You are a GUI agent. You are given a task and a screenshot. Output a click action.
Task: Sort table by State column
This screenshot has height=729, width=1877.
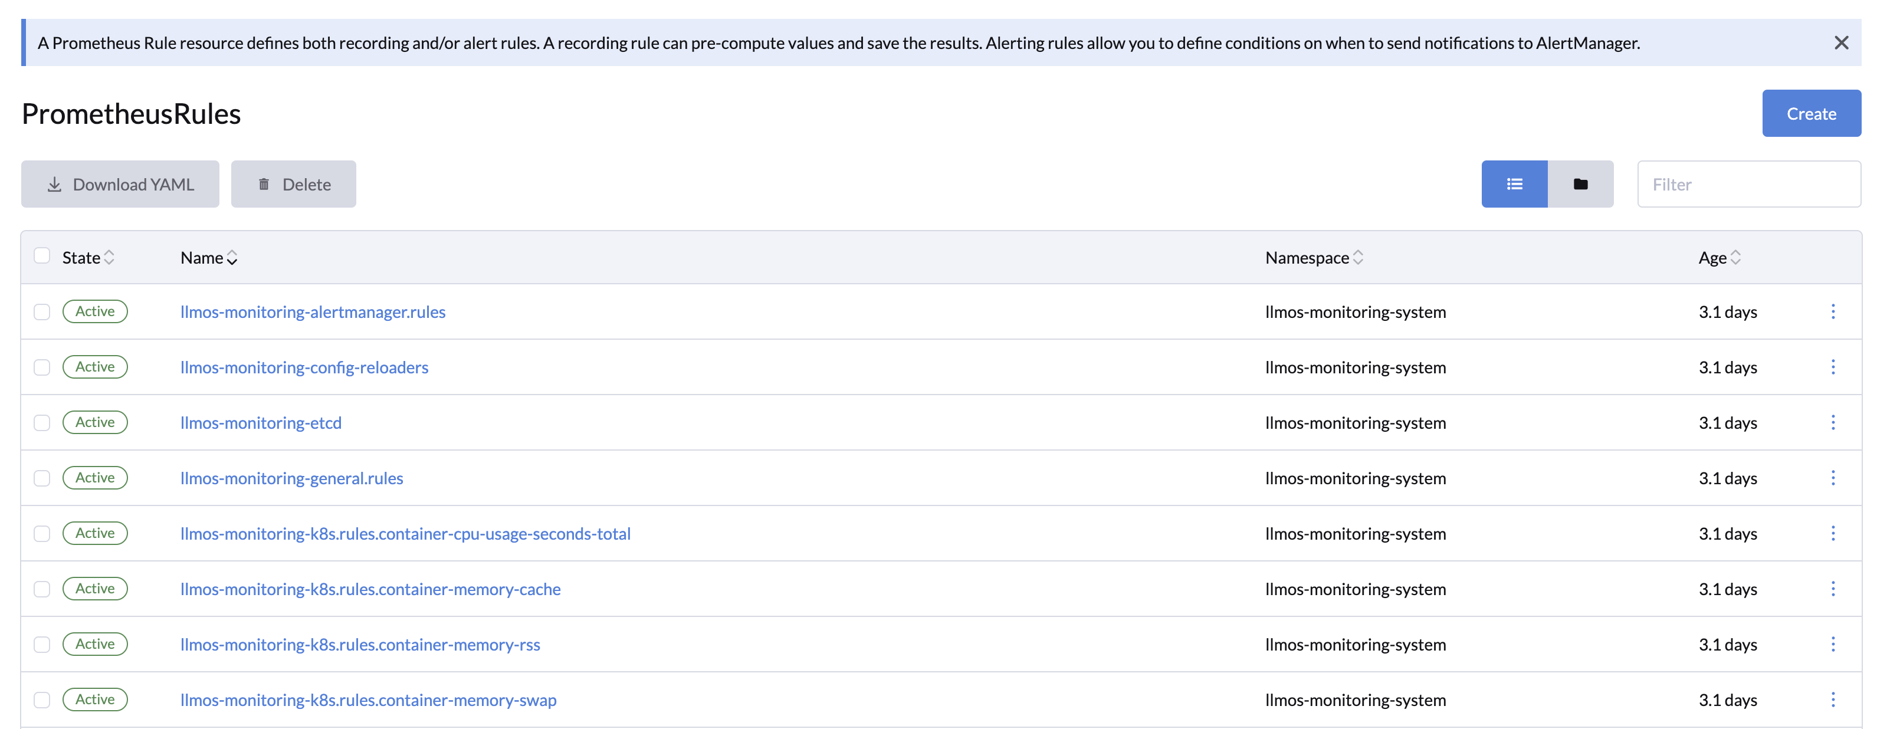tap(88, 258)
